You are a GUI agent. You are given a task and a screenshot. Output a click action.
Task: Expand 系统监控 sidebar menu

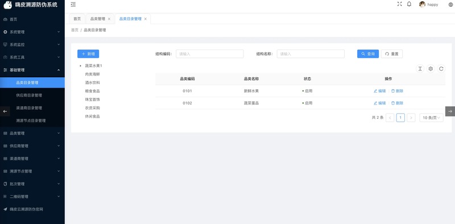point(32,45)
